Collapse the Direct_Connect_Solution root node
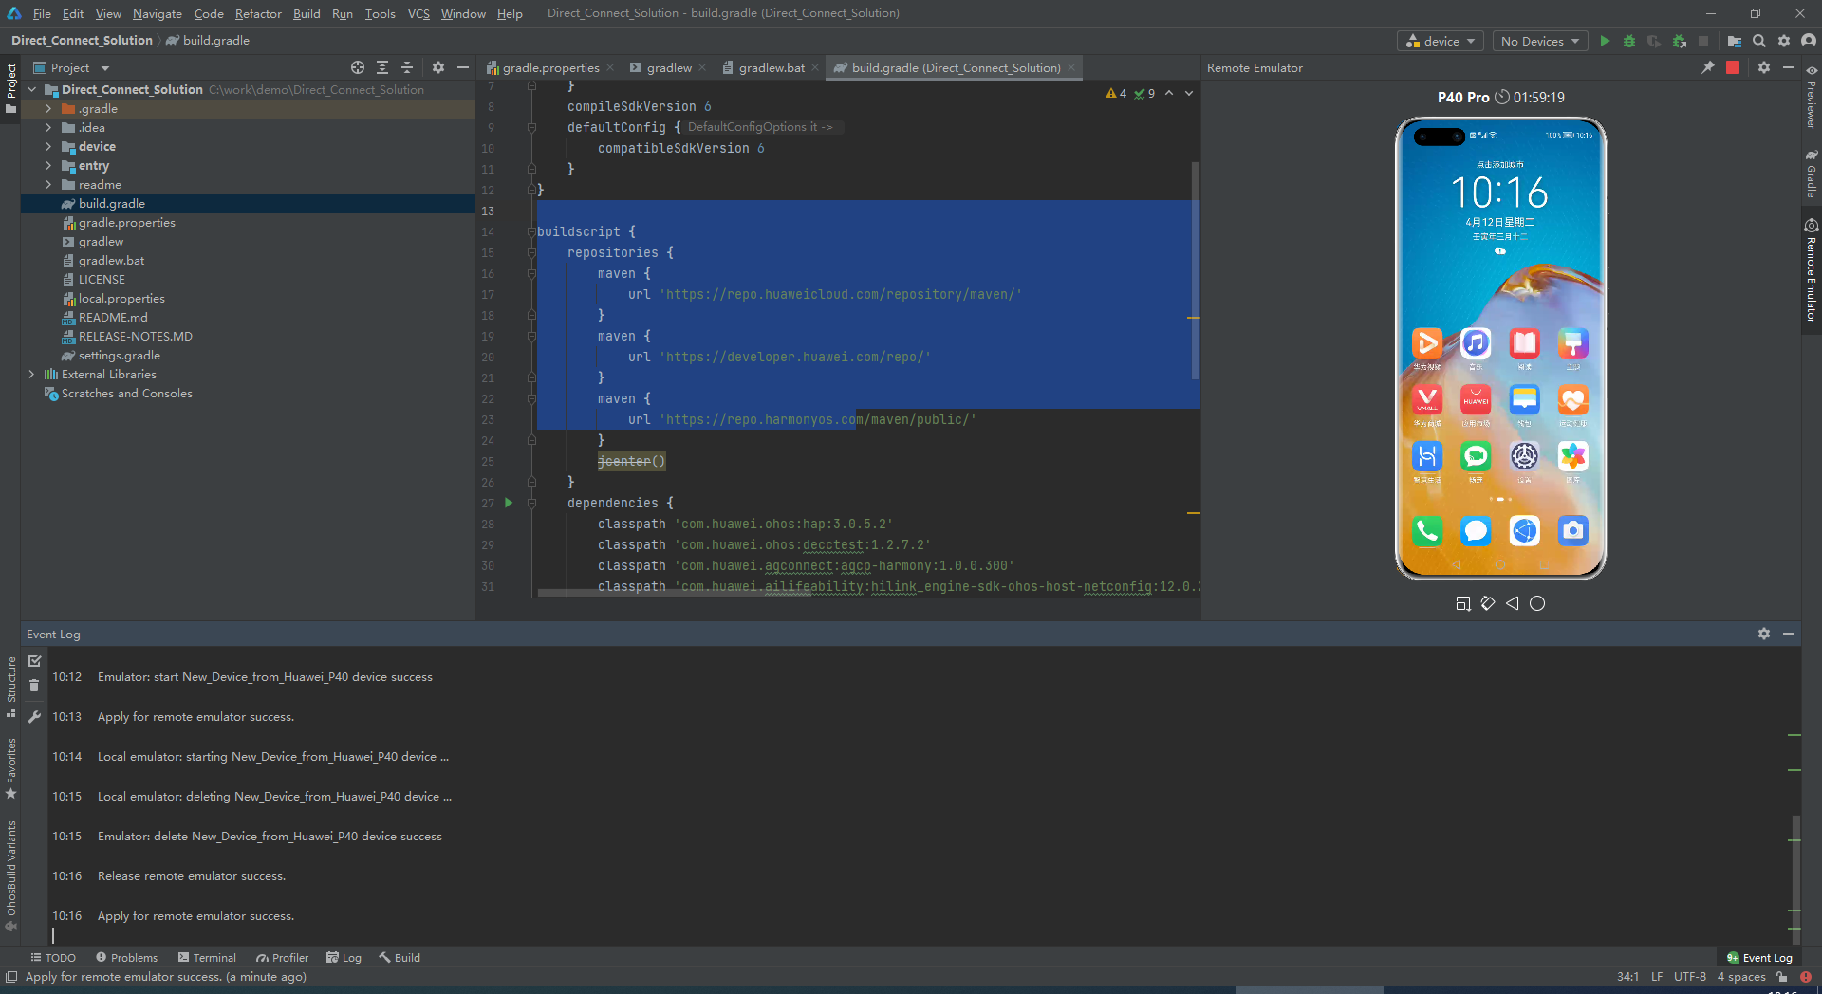Screen dimensions: 1822x994 [x=32, y=89]
